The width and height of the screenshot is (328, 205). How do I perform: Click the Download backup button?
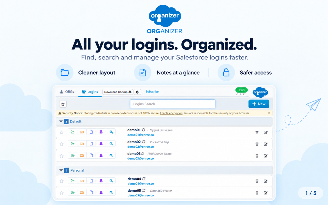[118, 92]
